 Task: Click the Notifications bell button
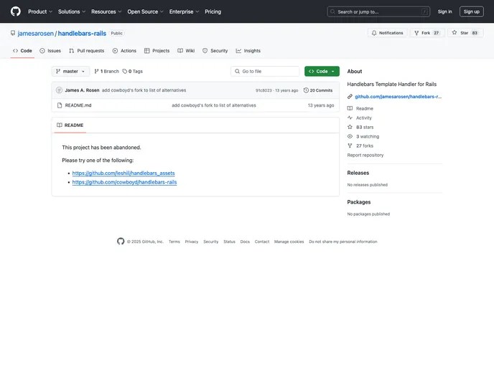(387, 33)
